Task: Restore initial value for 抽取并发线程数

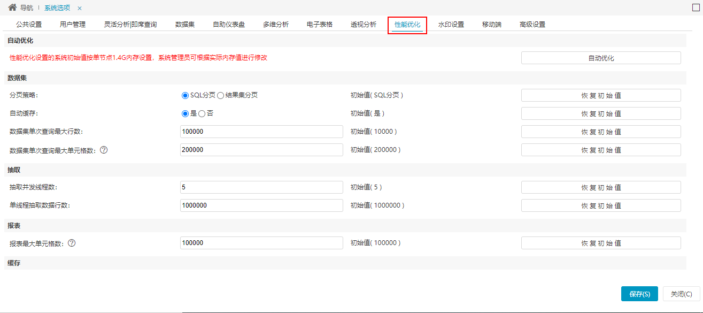Action: pyautogui.click(x=601, y=187)
